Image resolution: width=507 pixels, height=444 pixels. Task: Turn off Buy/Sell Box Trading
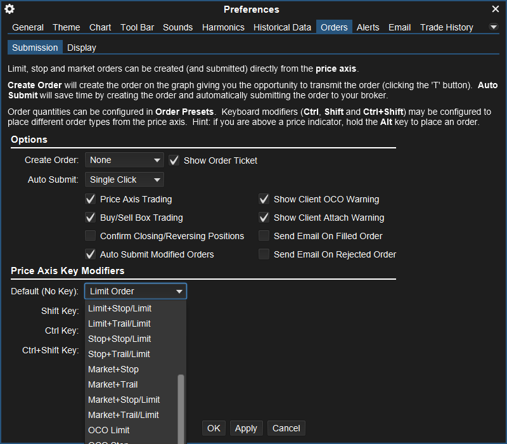(90, 217)
